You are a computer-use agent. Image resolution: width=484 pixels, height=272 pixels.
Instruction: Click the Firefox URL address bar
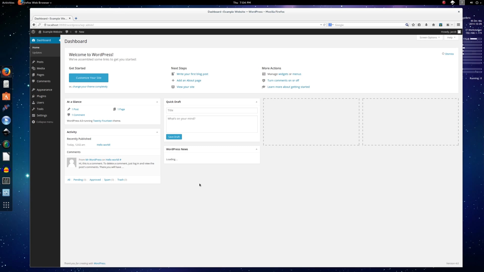[x=181, y=25]
